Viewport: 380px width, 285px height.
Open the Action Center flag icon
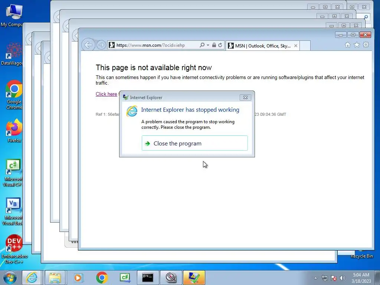(x=334, y=278)
